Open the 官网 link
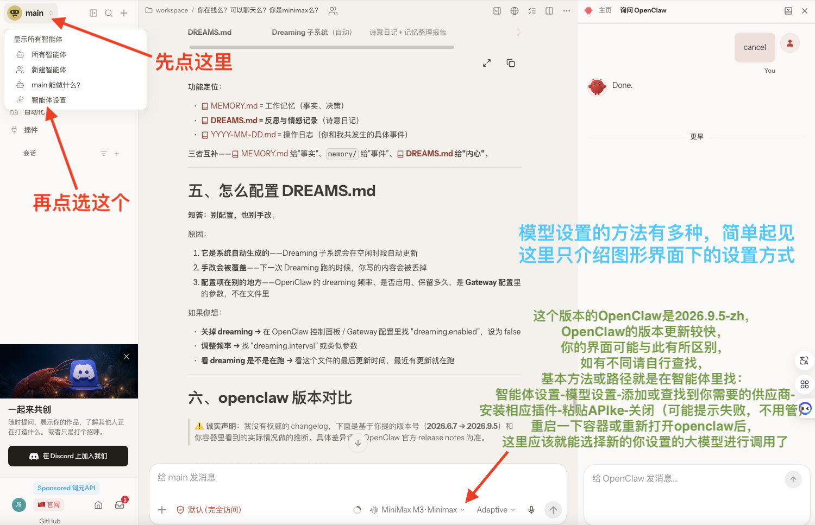 click(49, 505)
